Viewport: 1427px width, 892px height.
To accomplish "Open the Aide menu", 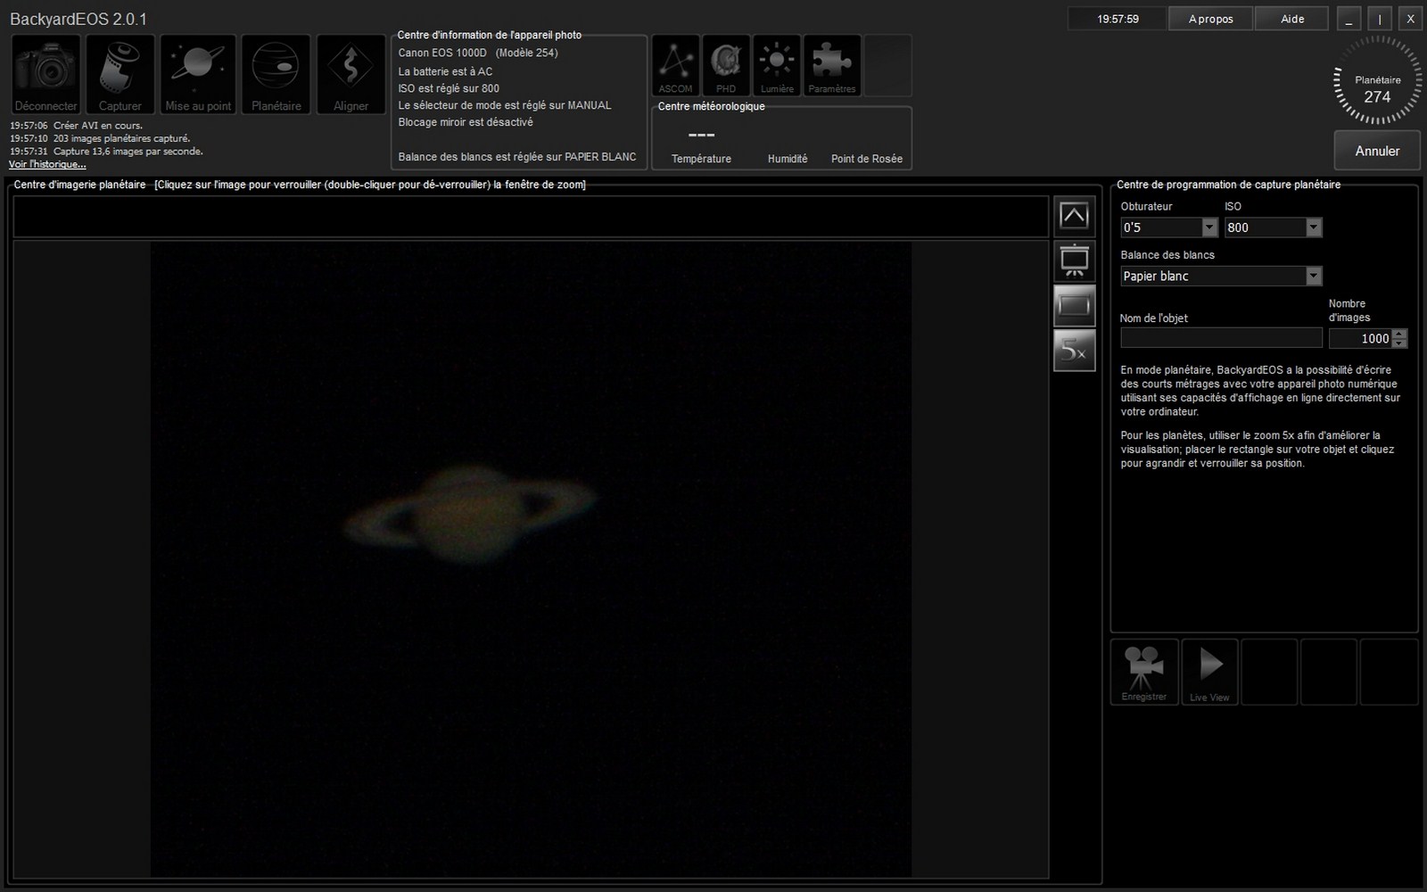I will point(1291,19).
